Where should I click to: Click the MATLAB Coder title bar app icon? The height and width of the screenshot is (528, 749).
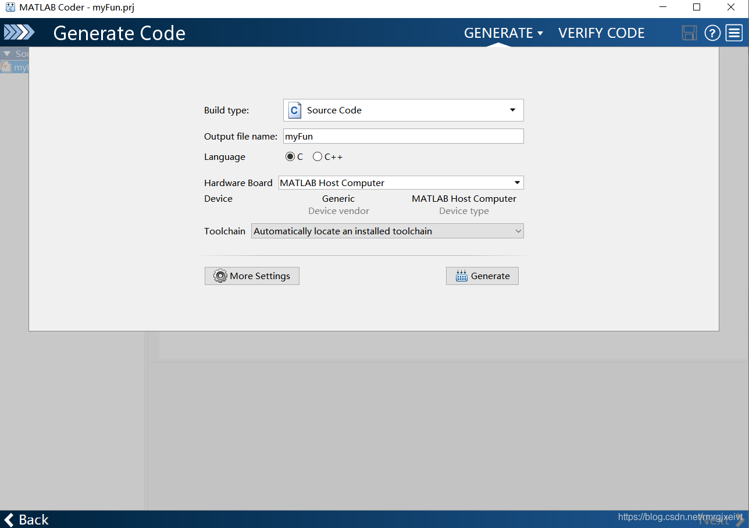(10, 8)
